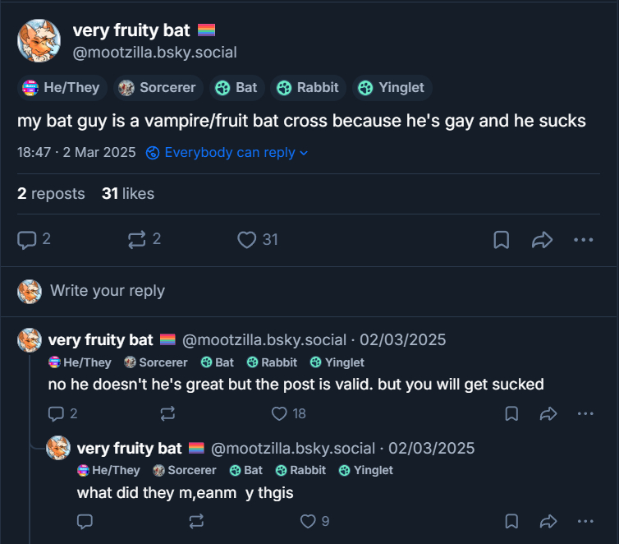The height and width of the screenshot is (544, 619).
Task: View the list of 31 likes
Action: [127, 194]
